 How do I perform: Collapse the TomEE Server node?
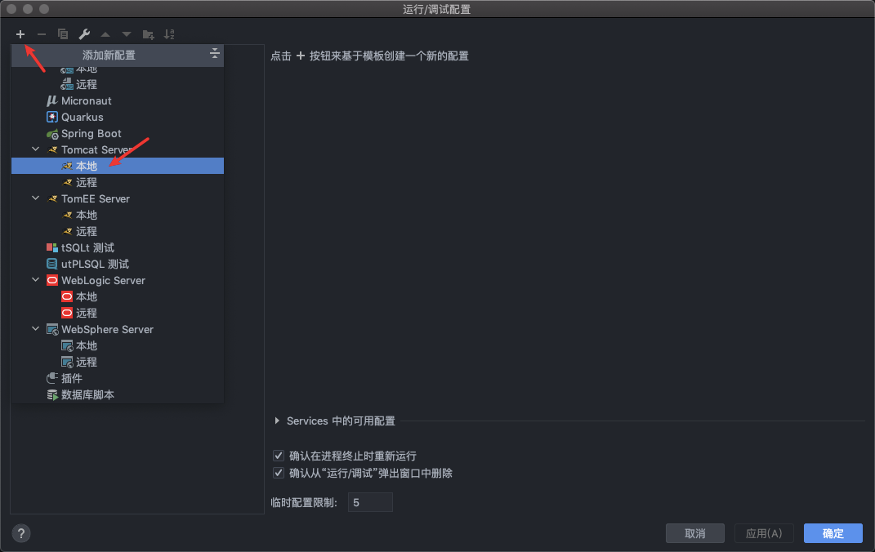36,198
